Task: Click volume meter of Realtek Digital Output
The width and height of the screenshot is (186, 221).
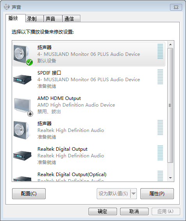Action: 160,153
